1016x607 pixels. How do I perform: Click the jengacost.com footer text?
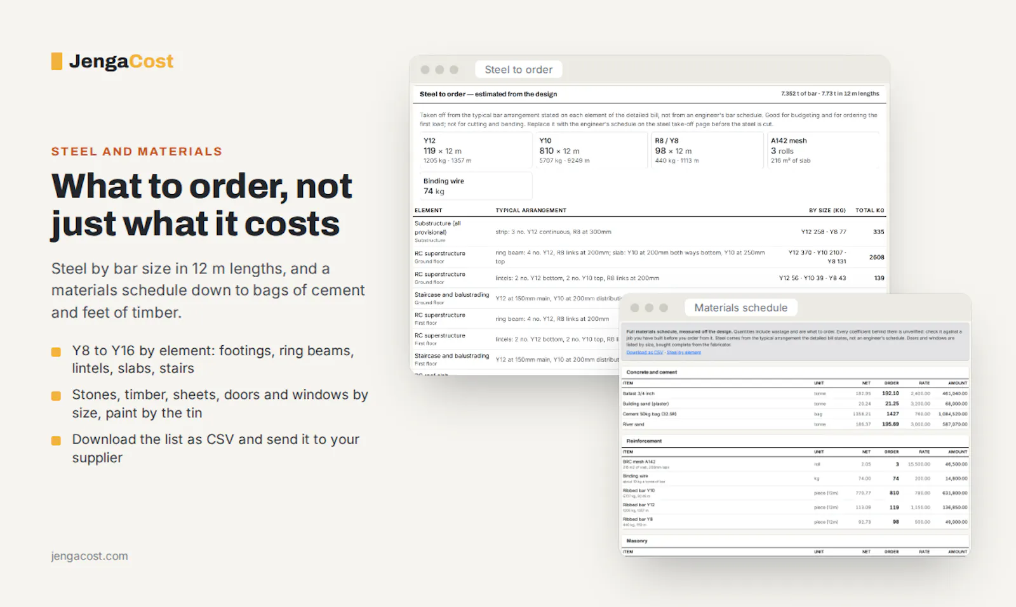pyautogui.click(x=90, y=556)
